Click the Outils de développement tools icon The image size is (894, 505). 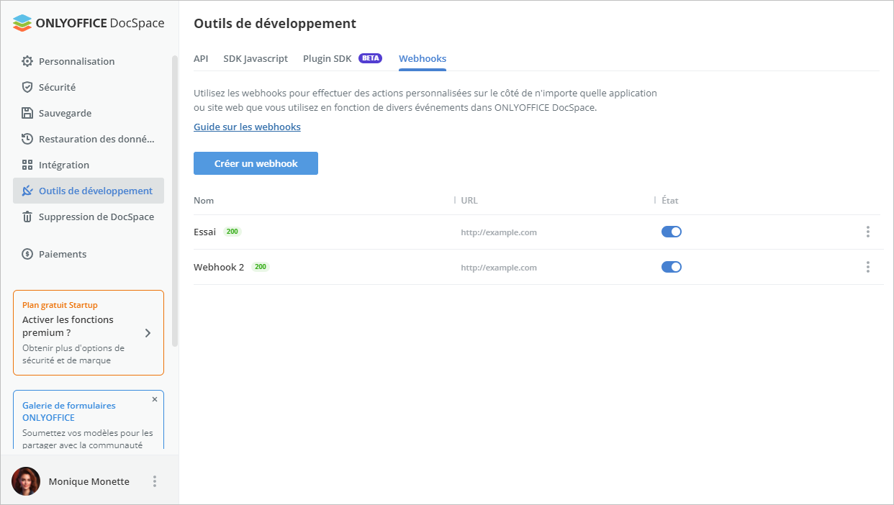tap(27, 191)
